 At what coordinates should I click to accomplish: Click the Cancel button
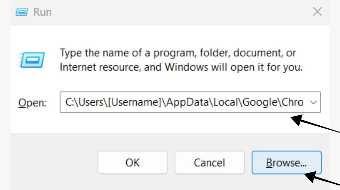(x=209, y=162)
